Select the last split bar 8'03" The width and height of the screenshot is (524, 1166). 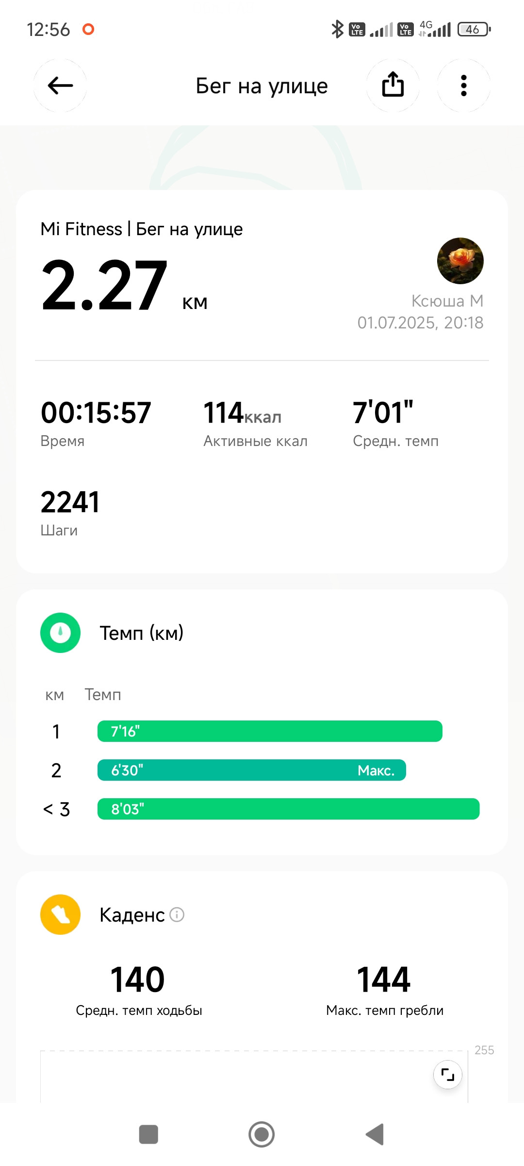tap(289, 809)
